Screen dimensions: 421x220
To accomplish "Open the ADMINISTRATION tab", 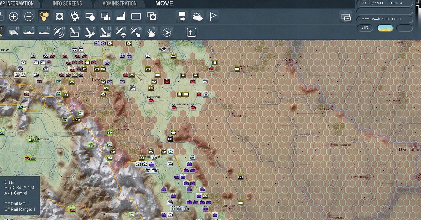I will pos(119,4).
